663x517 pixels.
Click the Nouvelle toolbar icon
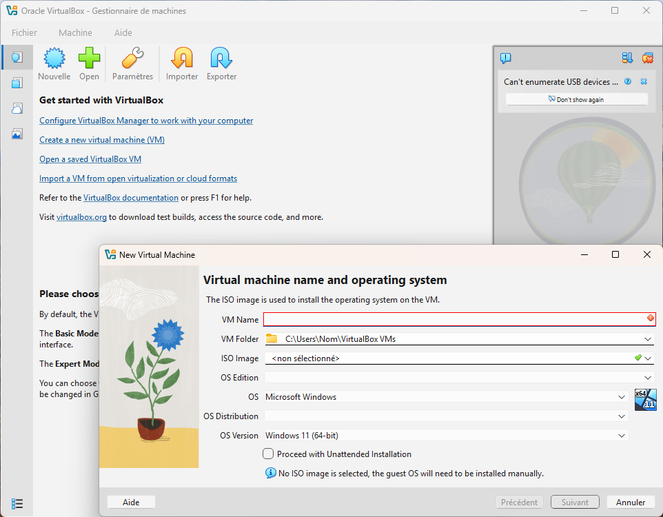point(54,59)
